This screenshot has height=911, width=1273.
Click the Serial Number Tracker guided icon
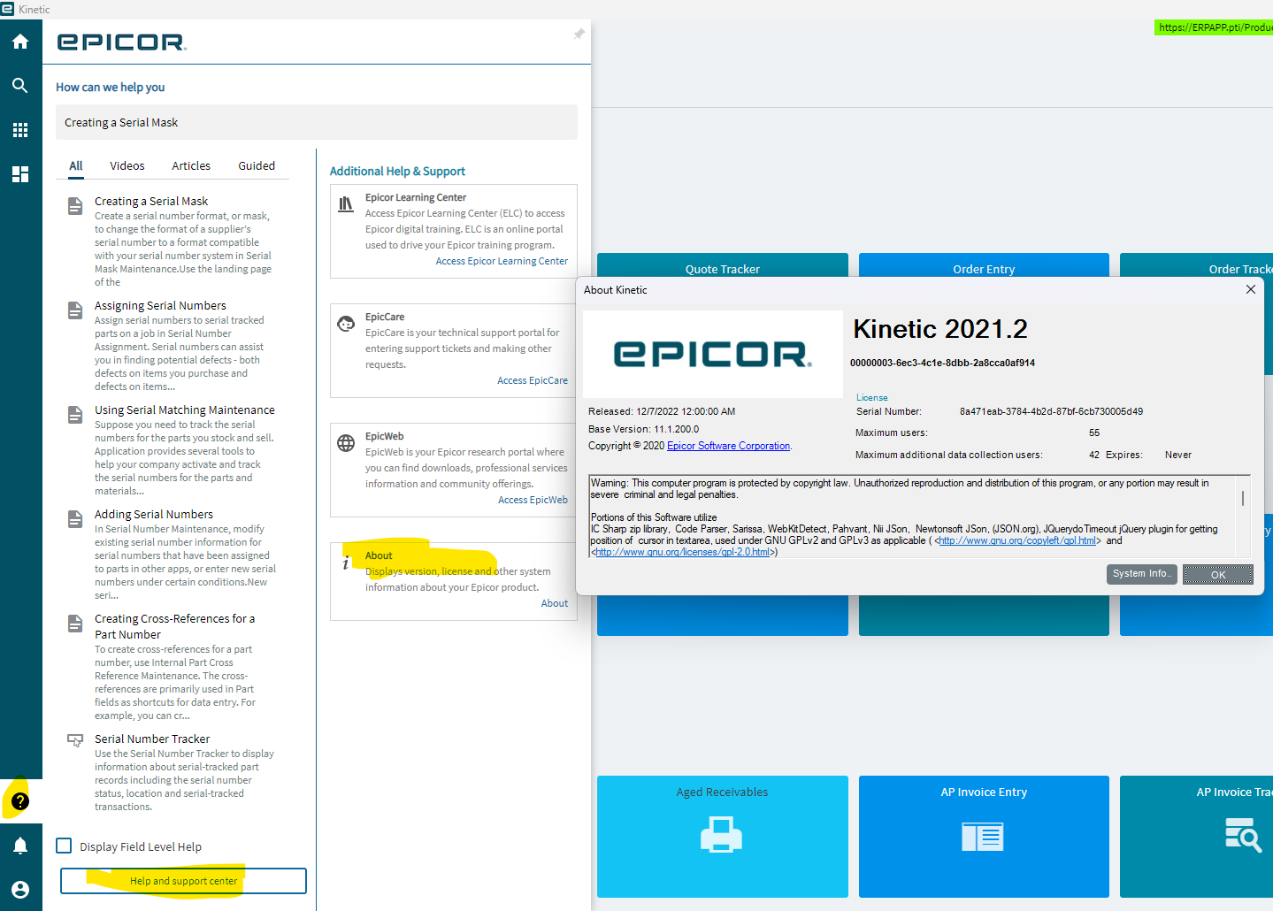75,740
